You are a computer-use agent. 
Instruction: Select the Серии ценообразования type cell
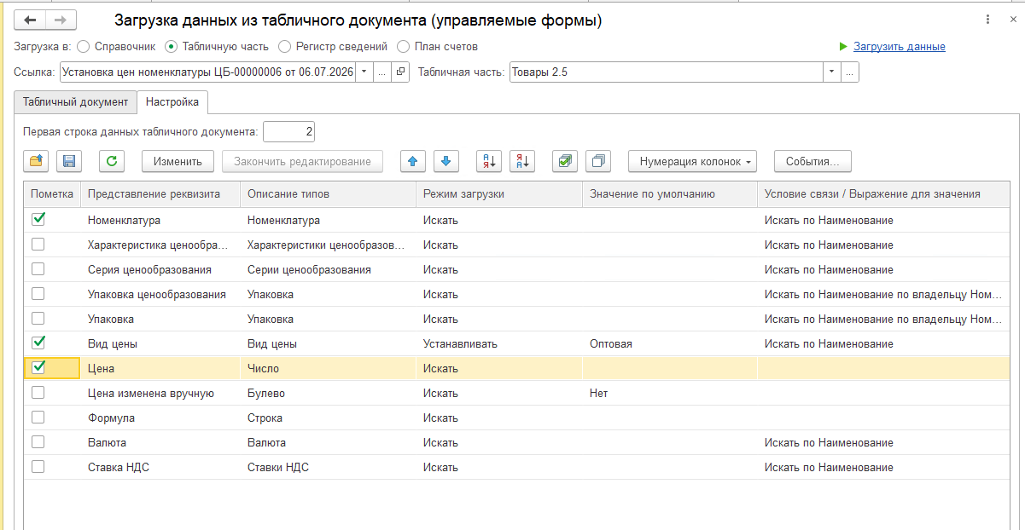[329, 269]
